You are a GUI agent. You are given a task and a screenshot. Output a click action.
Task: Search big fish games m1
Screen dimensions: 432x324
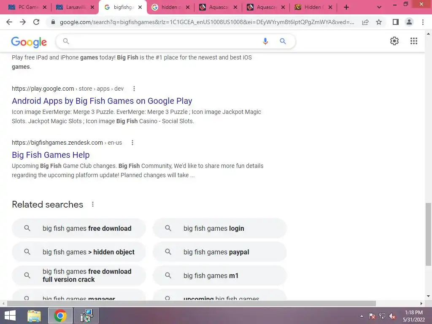(x=219, y=275)
